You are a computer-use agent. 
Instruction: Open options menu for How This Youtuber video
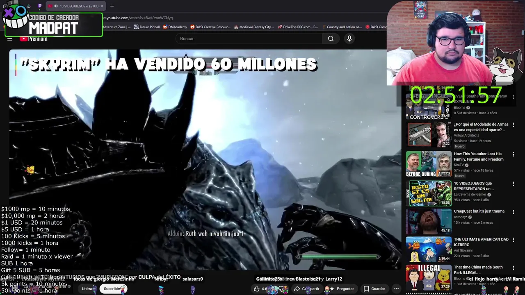click(x=513, y=154)
